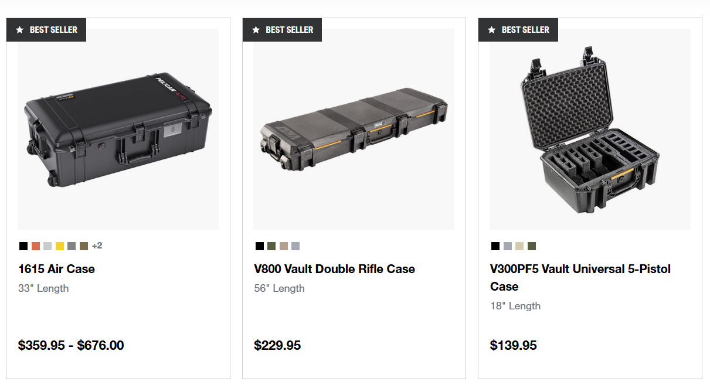Open the V800 Vault Double Rifle Case link
Viewport: 710px width, 385px height.
click(334, 269)
